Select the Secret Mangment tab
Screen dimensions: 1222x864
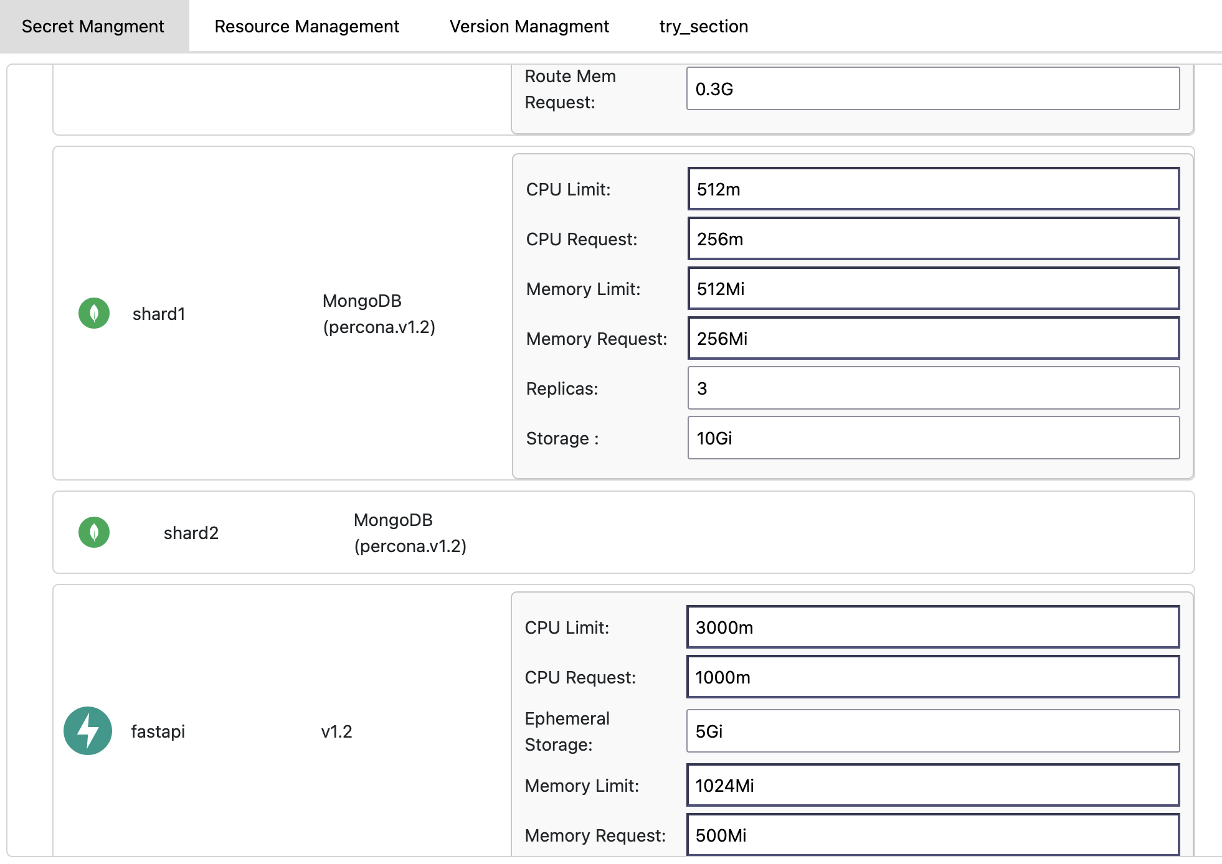pos(93,26)
